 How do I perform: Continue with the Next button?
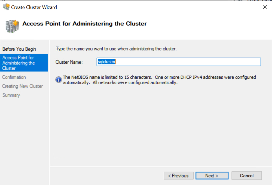[212, 176]
